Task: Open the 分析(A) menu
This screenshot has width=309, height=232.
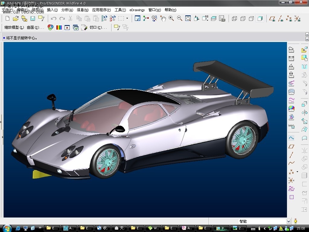Action: click(x=67, y=10)
